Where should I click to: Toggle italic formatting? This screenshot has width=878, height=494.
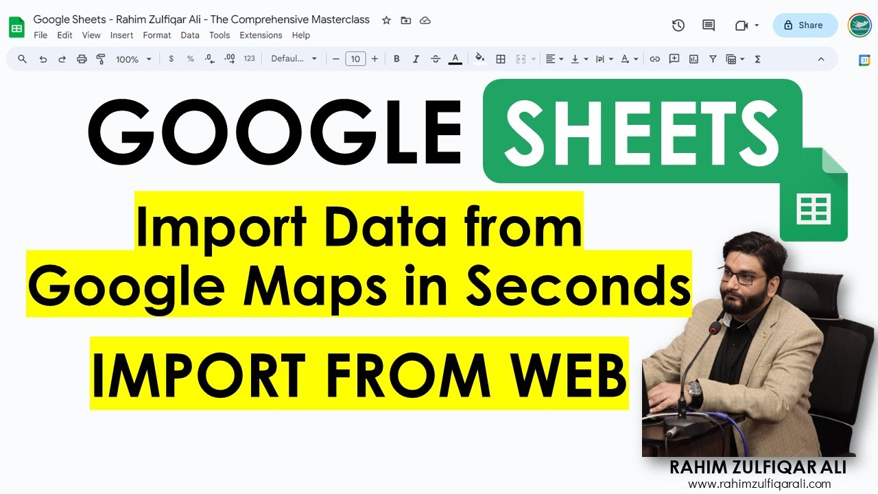(x=416, y=59)
